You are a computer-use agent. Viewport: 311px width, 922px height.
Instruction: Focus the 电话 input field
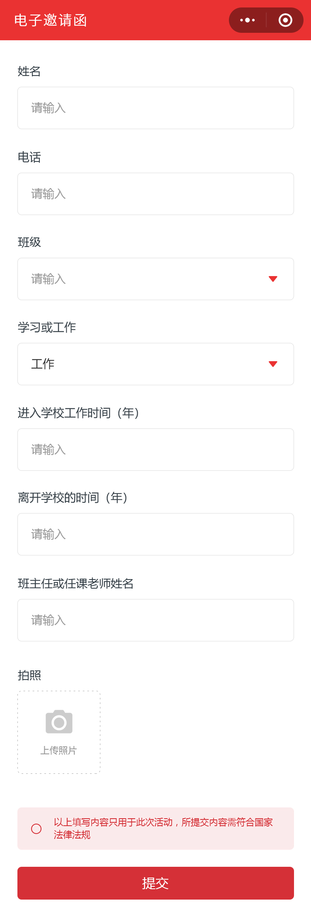[x=155, y=194]
